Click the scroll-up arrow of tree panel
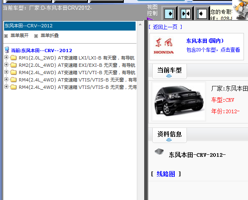The image size is (248, 200). tap(140, 25)
